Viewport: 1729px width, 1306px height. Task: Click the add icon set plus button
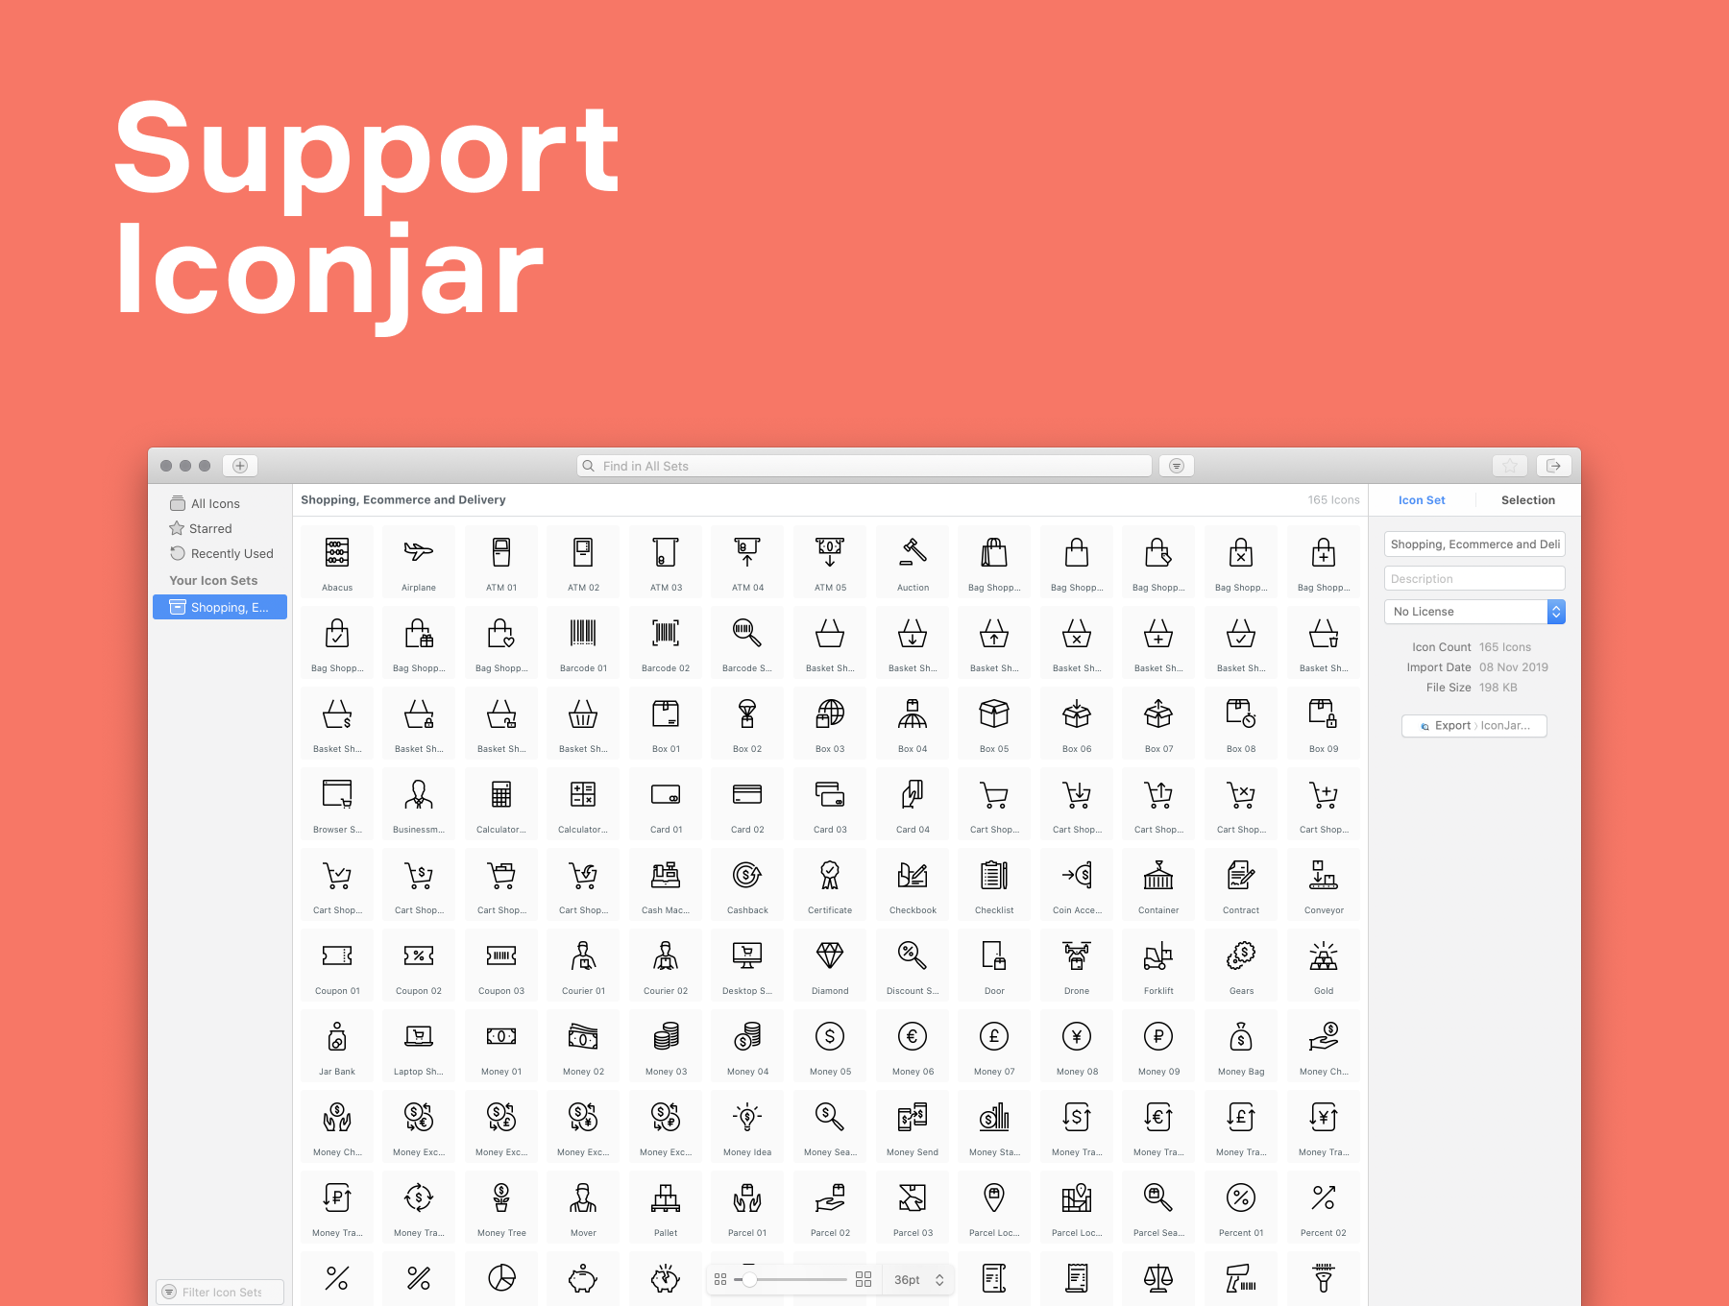pyautogui.click(x=240, y=466)
